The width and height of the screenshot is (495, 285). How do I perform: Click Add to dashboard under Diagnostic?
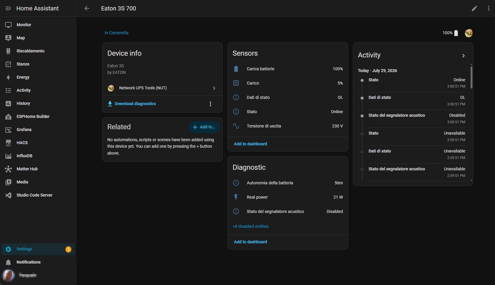pos(251,242)
